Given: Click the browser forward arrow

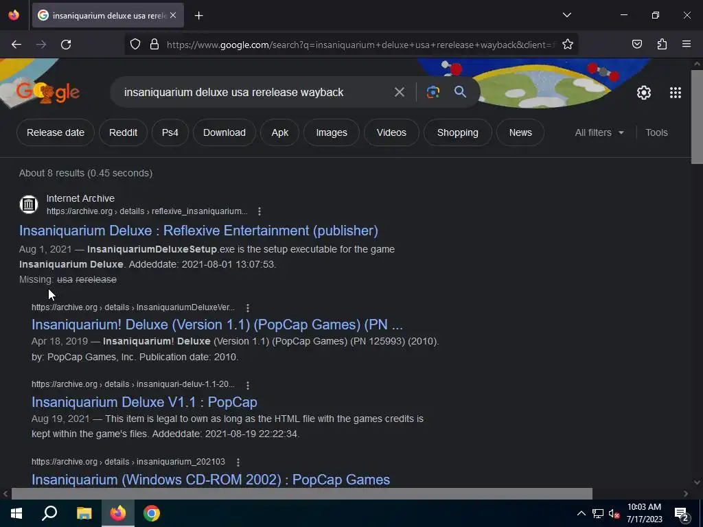Looking at the screenshot, I should [41, 45].
